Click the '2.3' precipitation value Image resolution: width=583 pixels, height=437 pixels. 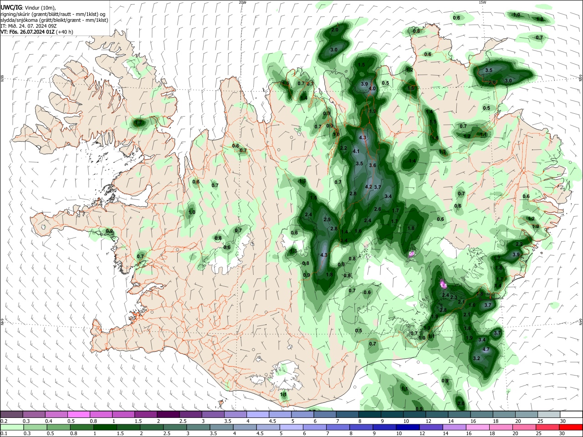coord(454,297)
